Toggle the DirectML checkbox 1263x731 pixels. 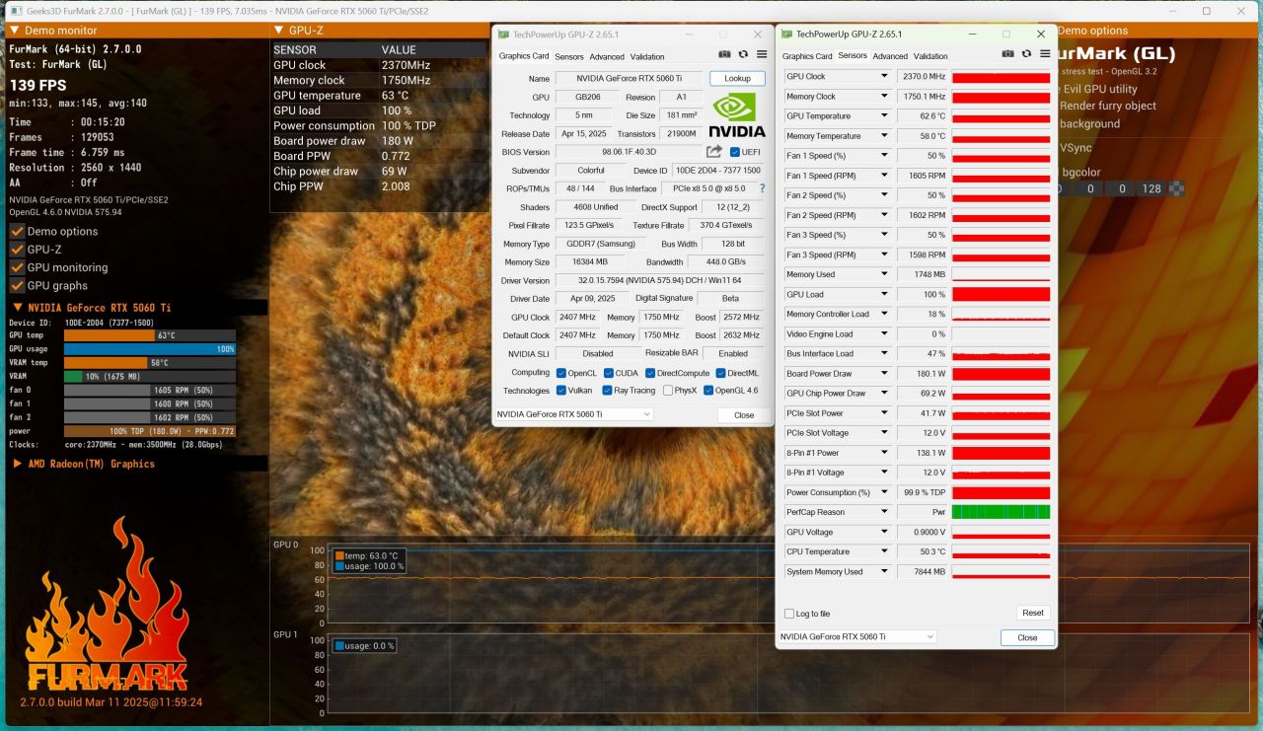(x=721, y=373)
